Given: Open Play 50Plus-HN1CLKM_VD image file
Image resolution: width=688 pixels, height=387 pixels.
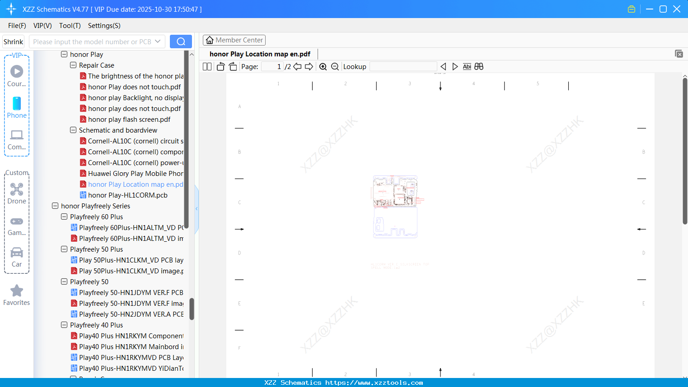Looking at the screenshot, I should pyautogui.click(x=131, y=271).
